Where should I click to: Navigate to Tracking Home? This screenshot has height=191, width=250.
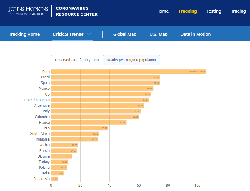click(24, 34)
